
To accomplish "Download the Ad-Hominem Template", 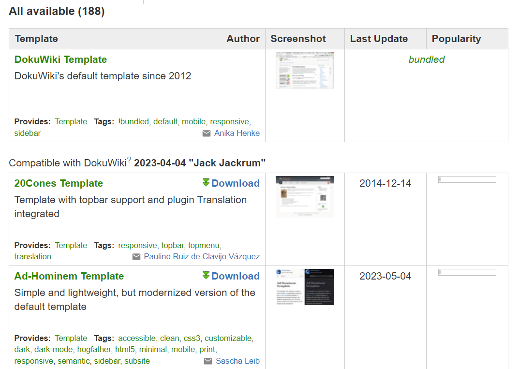I will (x=236, y=276).
